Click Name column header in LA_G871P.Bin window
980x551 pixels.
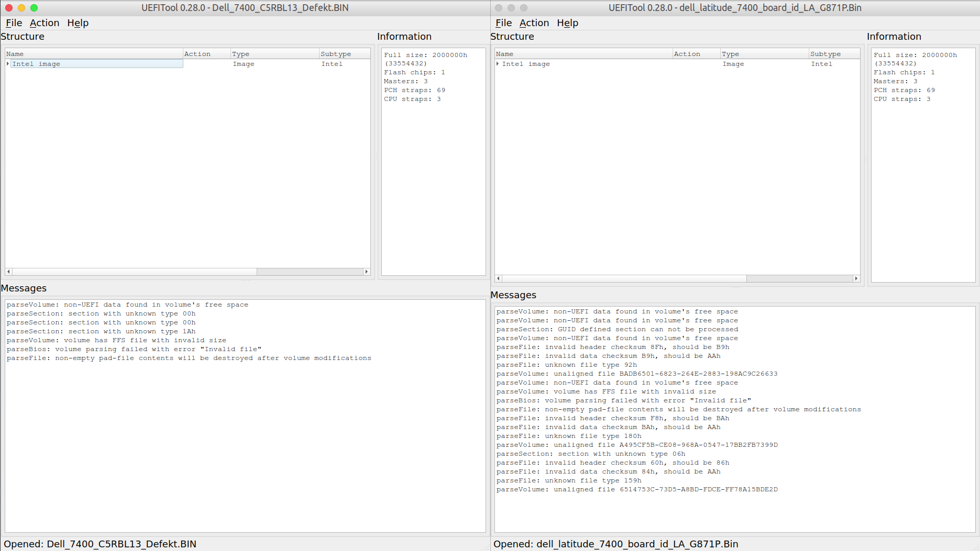(x=584, y=54)
